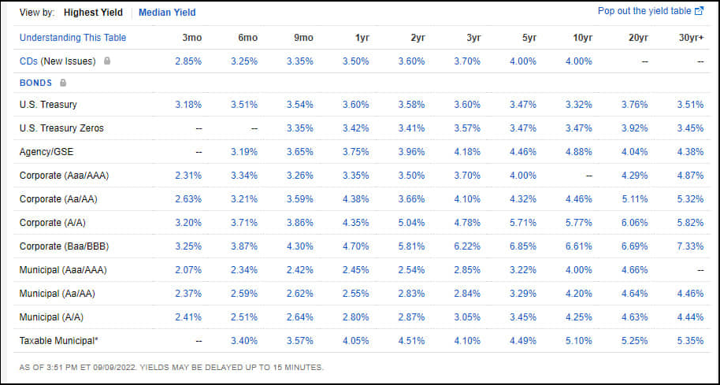Open the Understanding This Table link
720x385 pixels.
[x=72, y=38]
